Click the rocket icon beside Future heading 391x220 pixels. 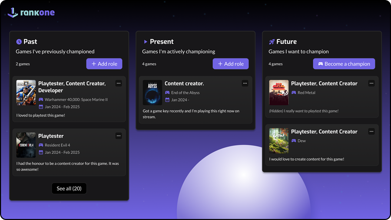(x=272, y=42)
